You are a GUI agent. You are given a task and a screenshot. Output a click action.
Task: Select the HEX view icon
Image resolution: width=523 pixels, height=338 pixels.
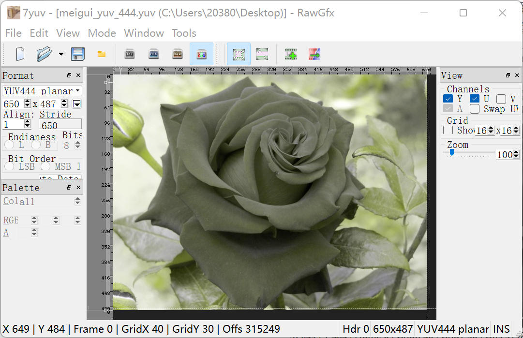(153, 54)
